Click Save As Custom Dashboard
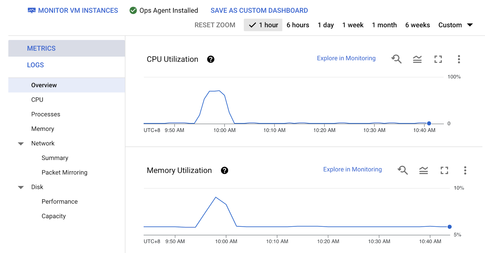This screenshot has height=253, width=485. [259, 11]
